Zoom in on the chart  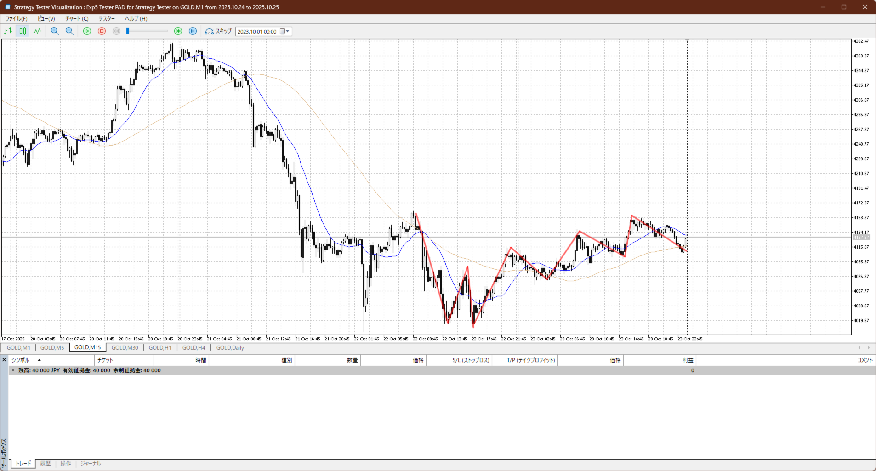click(55, 31)
